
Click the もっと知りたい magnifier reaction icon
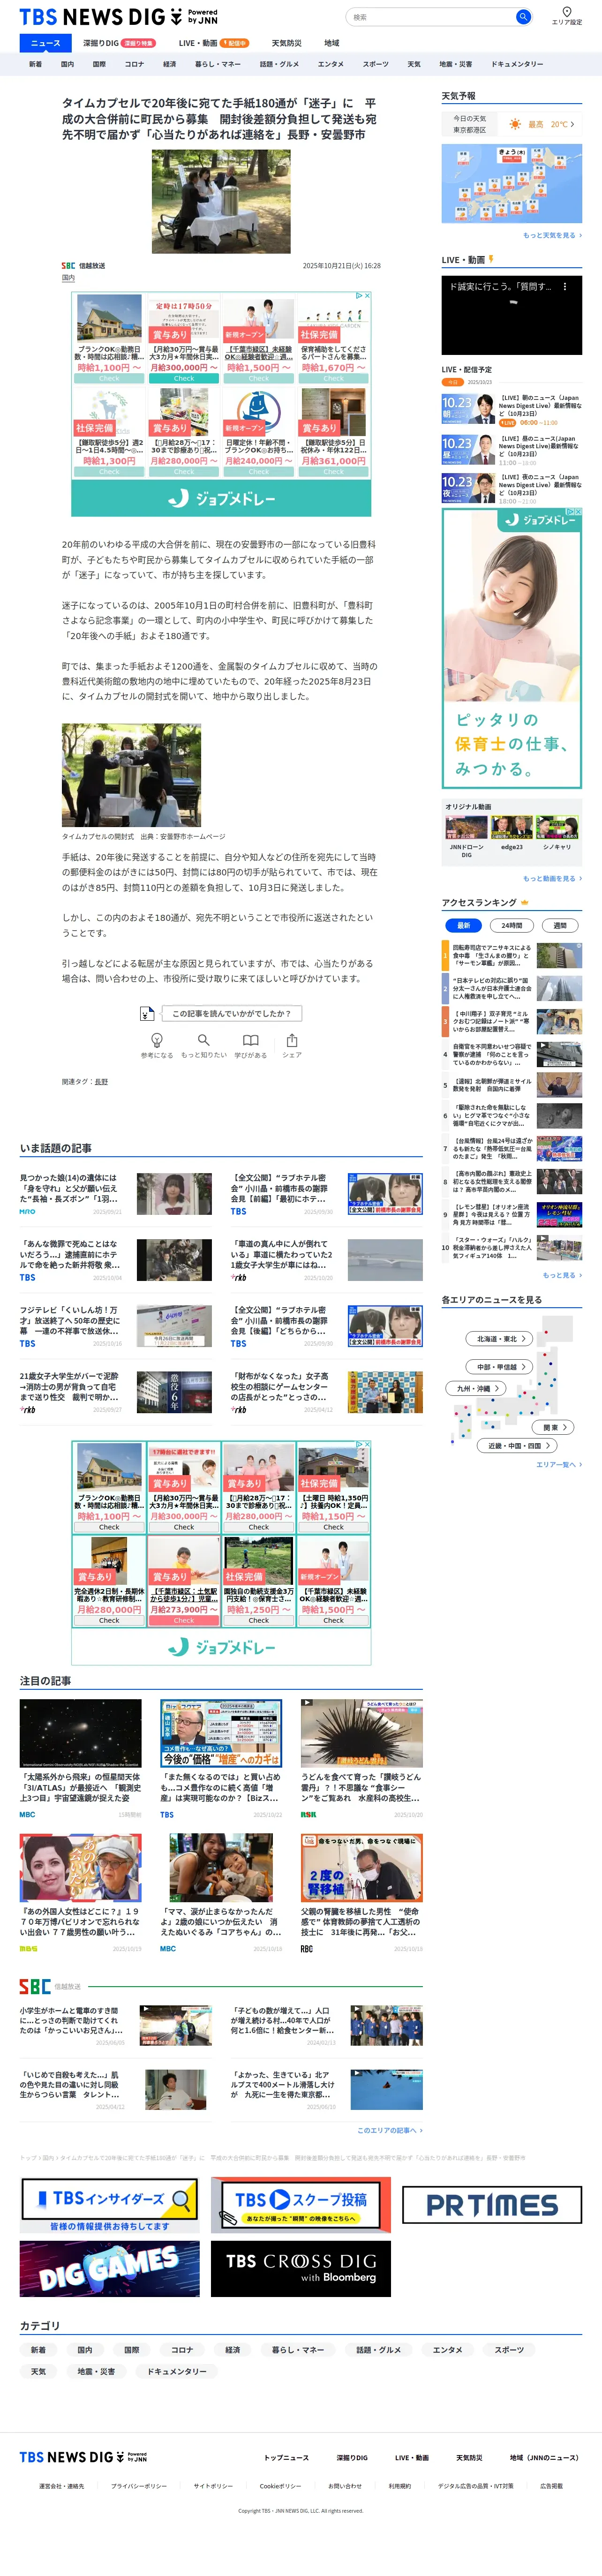(204, 1040)
